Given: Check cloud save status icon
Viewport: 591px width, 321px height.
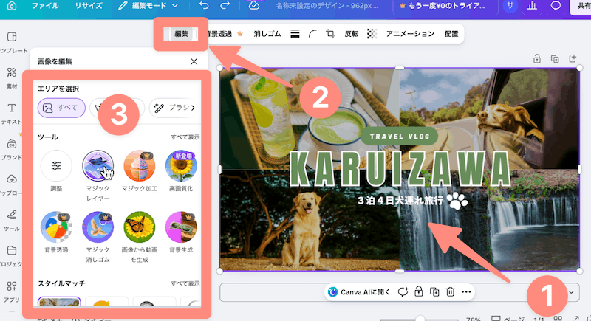Looking at the screenshot, I should (254, 6).
